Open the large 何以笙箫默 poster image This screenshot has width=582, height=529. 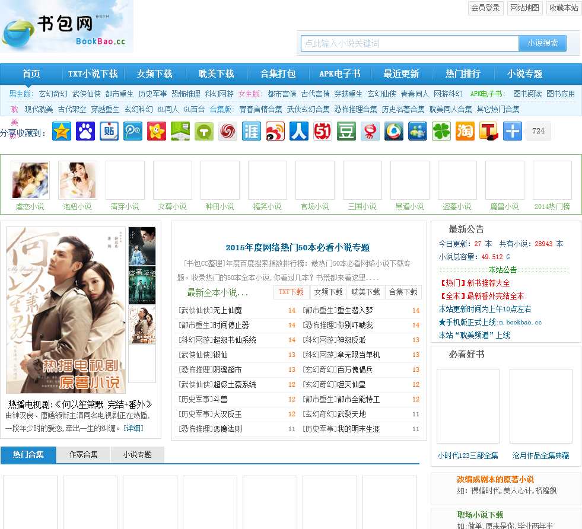coord(66,310)
